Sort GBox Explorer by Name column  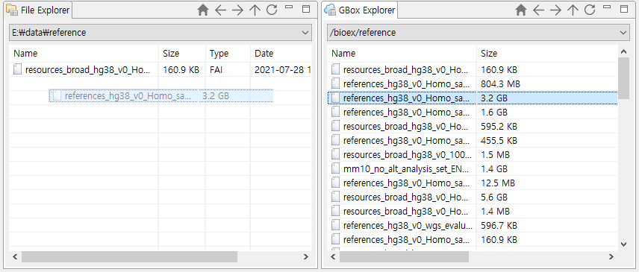point(402,53)
